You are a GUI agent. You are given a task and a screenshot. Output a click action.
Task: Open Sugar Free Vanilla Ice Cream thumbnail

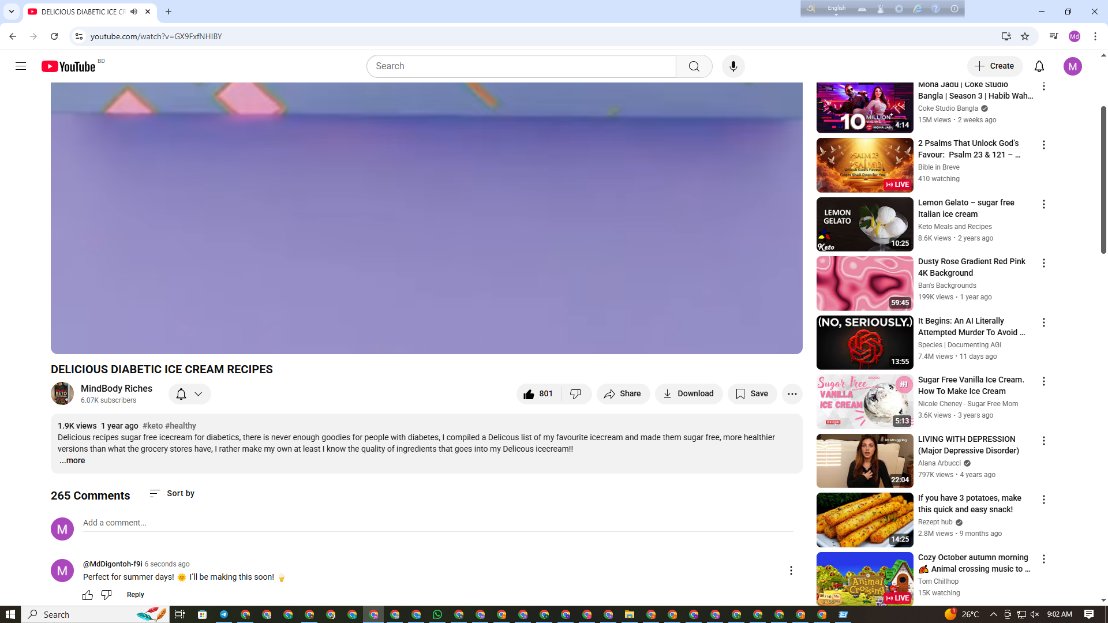pyautogui.click(x=864, y=401)
